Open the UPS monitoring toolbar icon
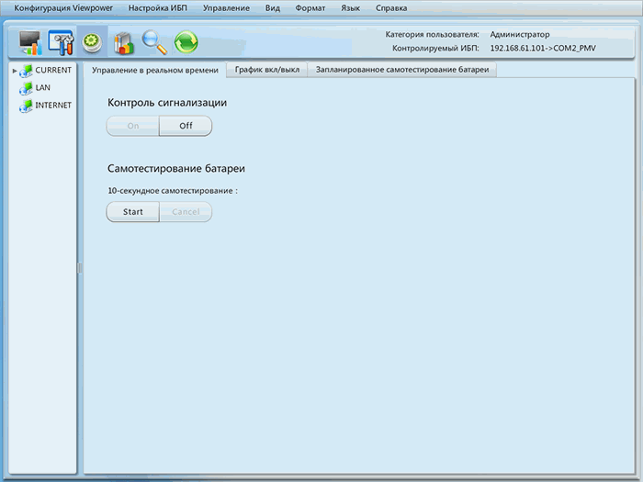 pos(30,42)
